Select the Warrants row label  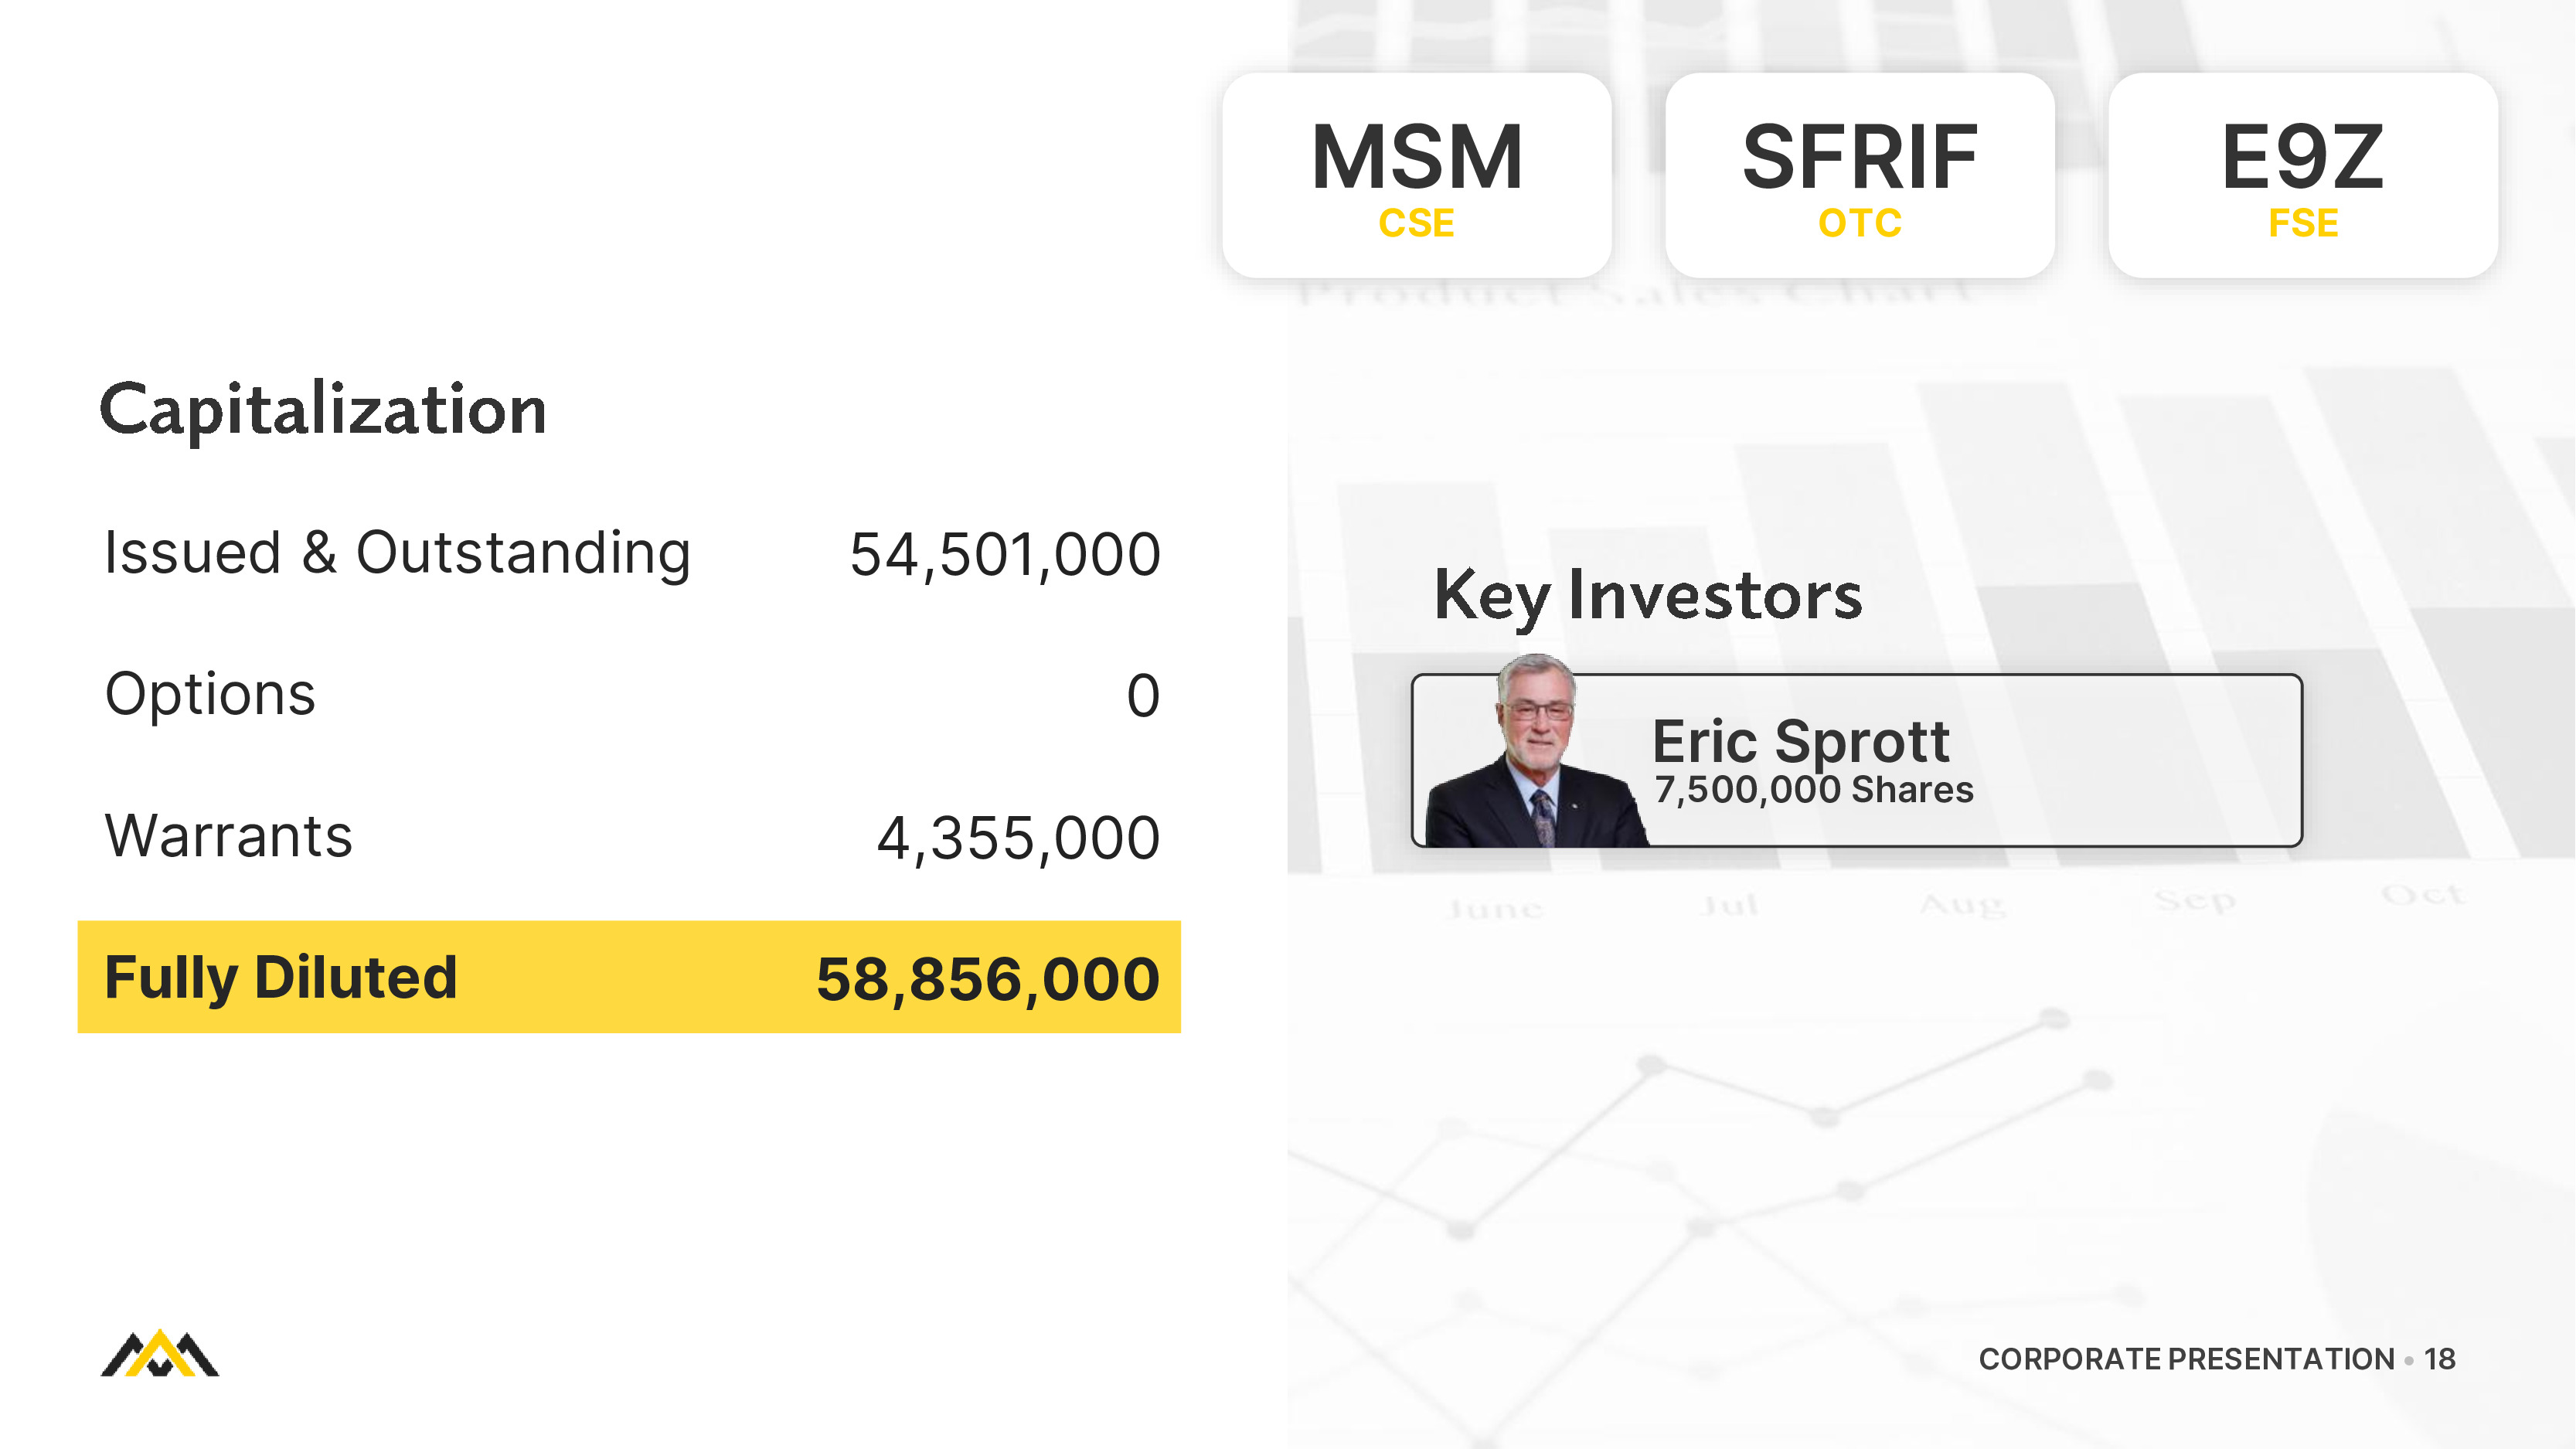[228, 836]
